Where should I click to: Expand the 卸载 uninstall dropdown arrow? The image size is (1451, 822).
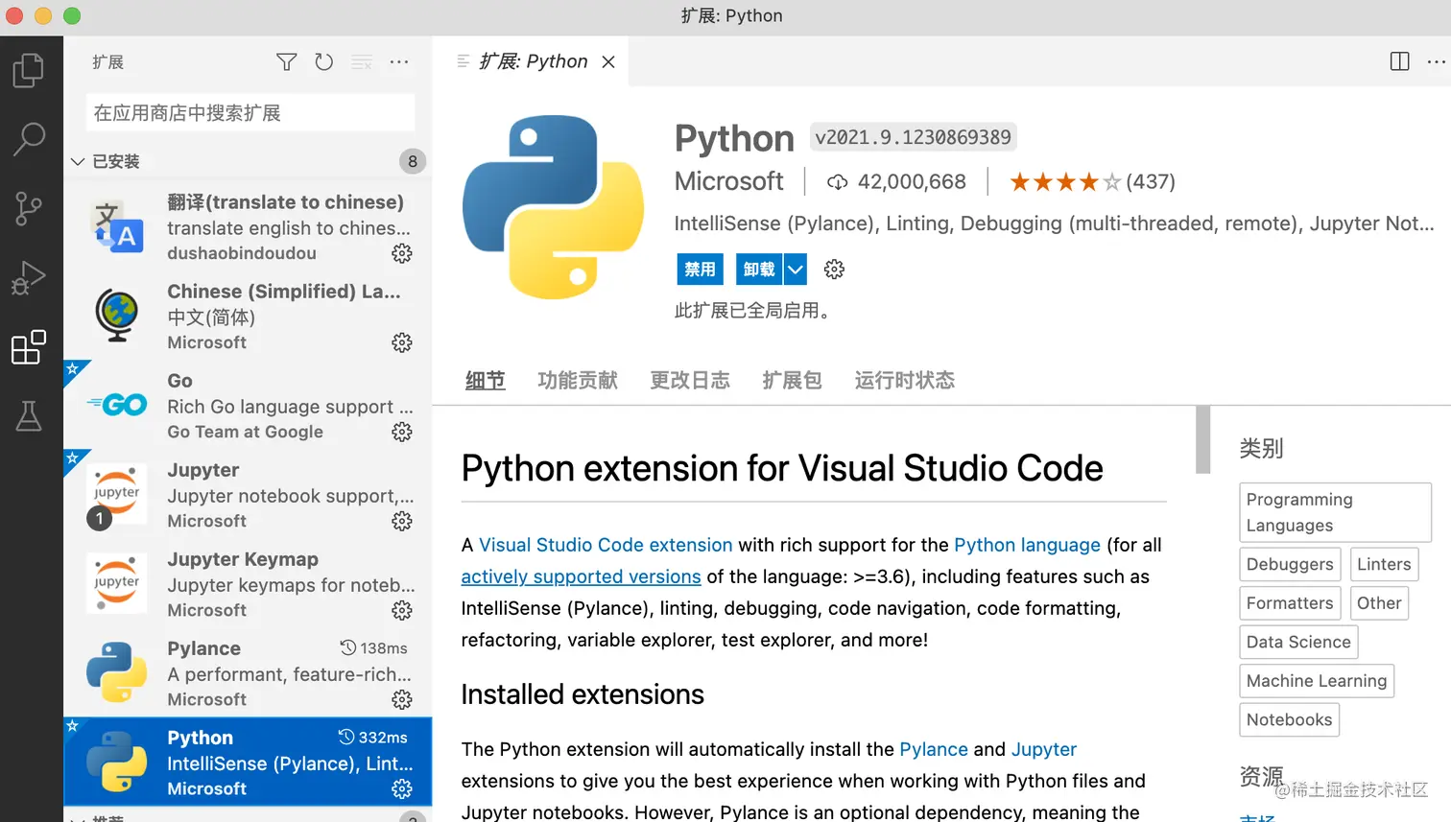click(796, 270)
